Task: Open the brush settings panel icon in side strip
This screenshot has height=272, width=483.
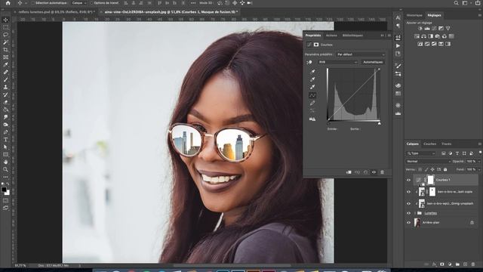Action: coord(398,66)
